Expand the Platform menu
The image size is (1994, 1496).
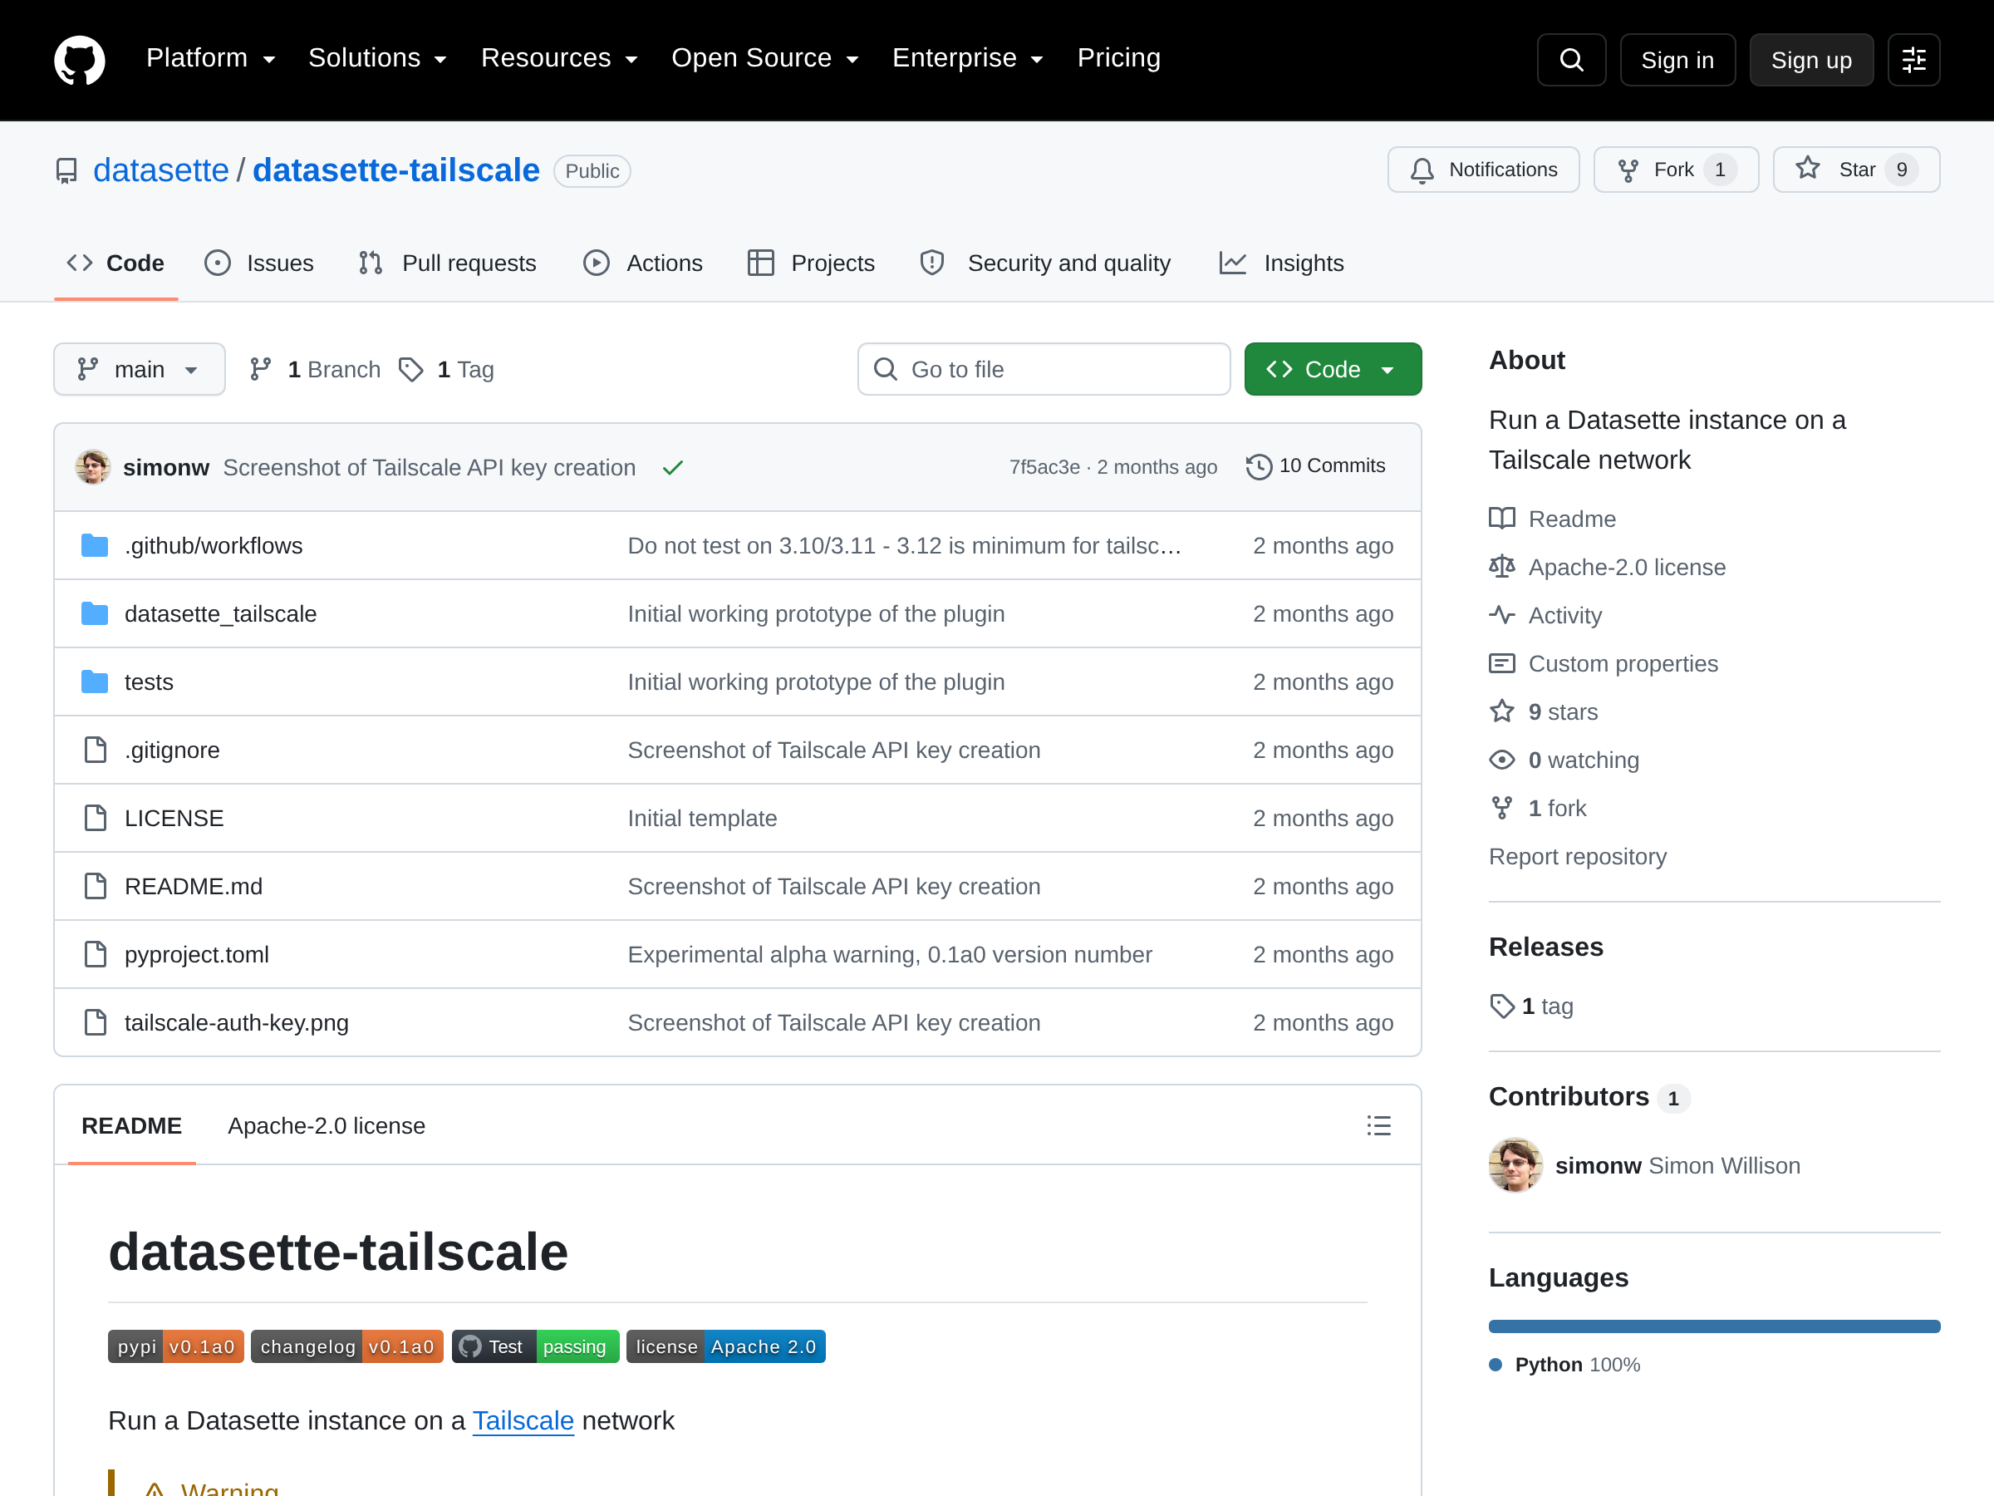click(211, 59)
